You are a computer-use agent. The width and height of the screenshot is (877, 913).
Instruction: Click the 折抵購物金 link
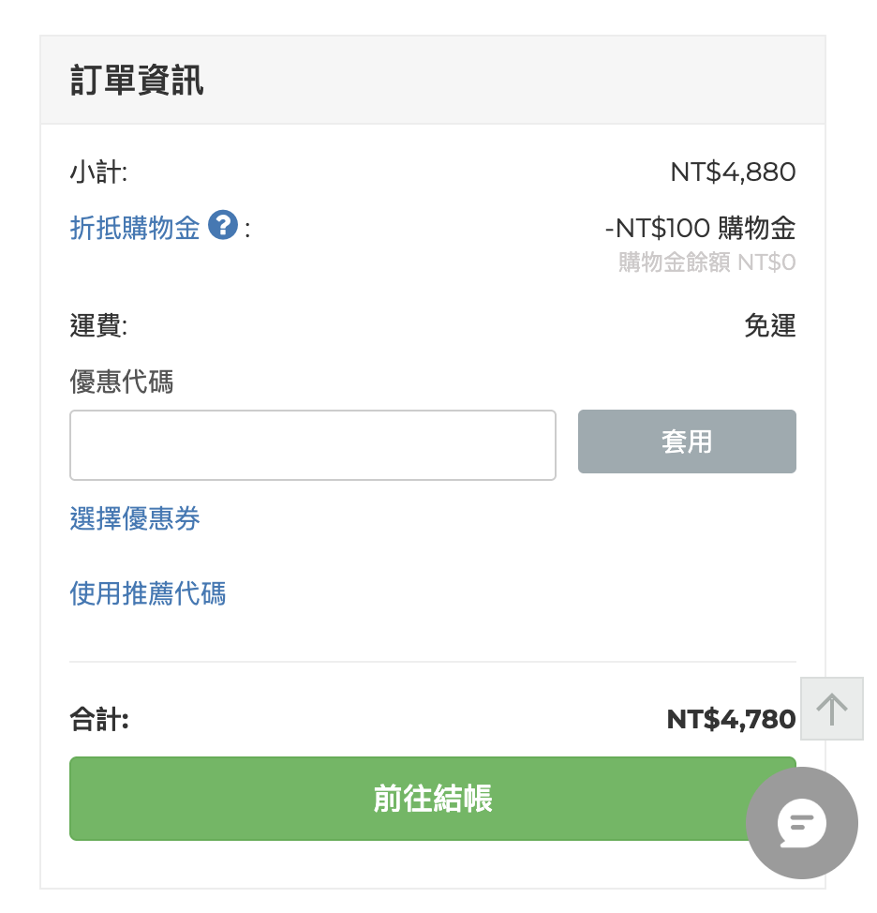coord(134,227)
